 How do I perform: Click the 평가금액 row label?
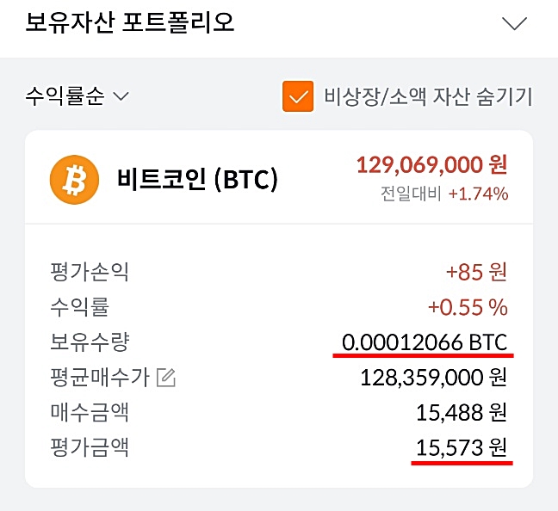(90, 446)
